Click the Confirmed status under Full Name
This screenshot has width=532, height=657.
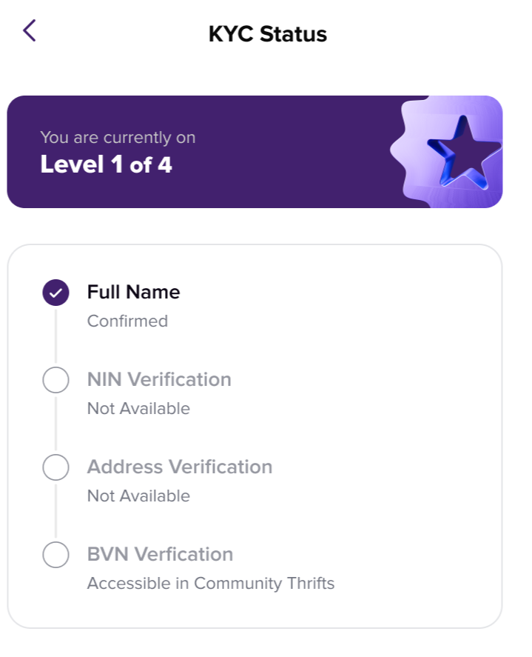point(127,321)
